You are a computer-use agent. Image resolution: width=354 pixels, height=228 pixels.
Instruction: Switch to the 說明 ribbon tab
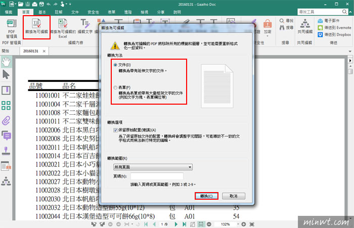(x=177, y=12)
